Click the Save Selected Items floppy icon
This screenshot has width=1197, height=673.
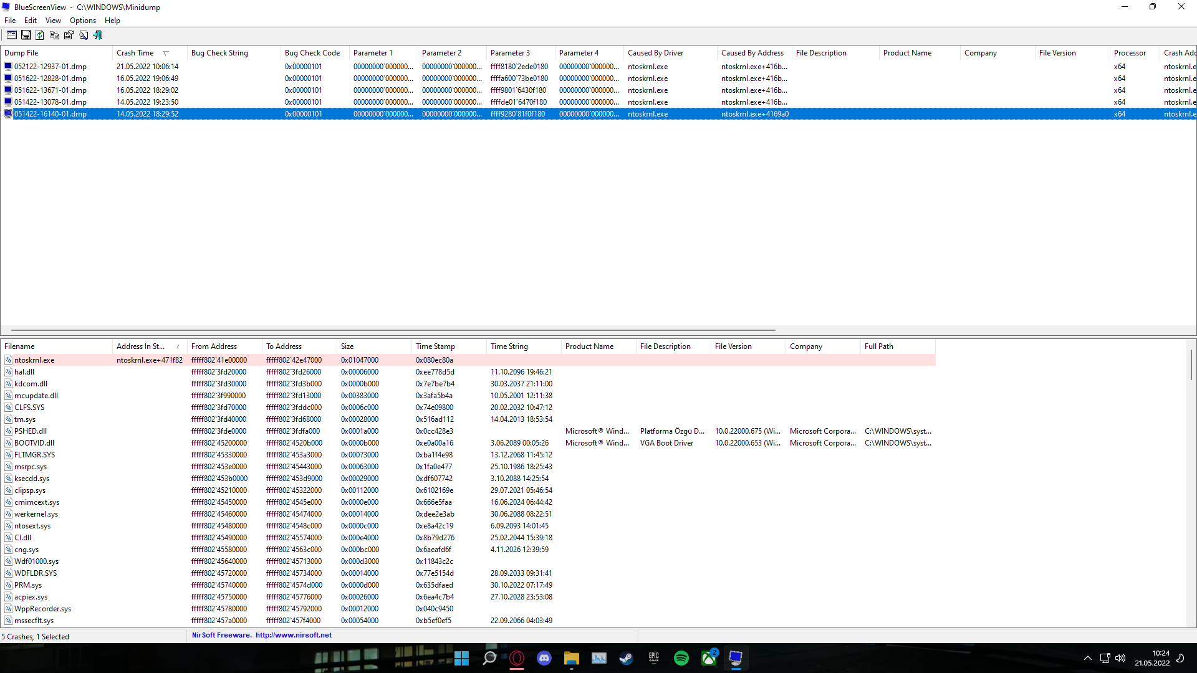(26, 36)
